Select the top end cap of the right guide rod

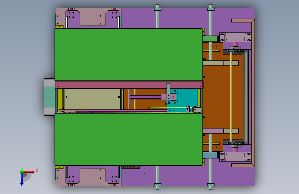coord(211,9)
